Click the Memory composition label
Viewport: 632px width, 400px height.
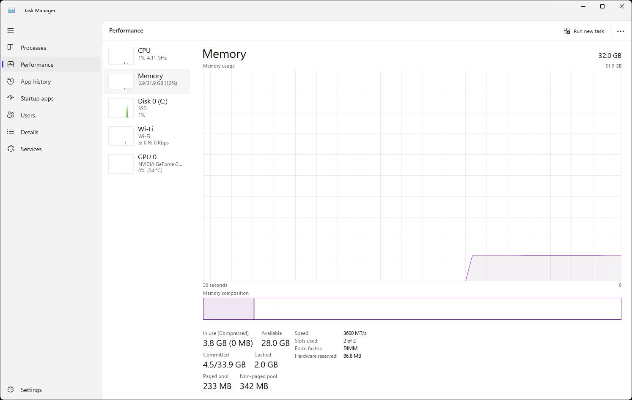point(226,293)
